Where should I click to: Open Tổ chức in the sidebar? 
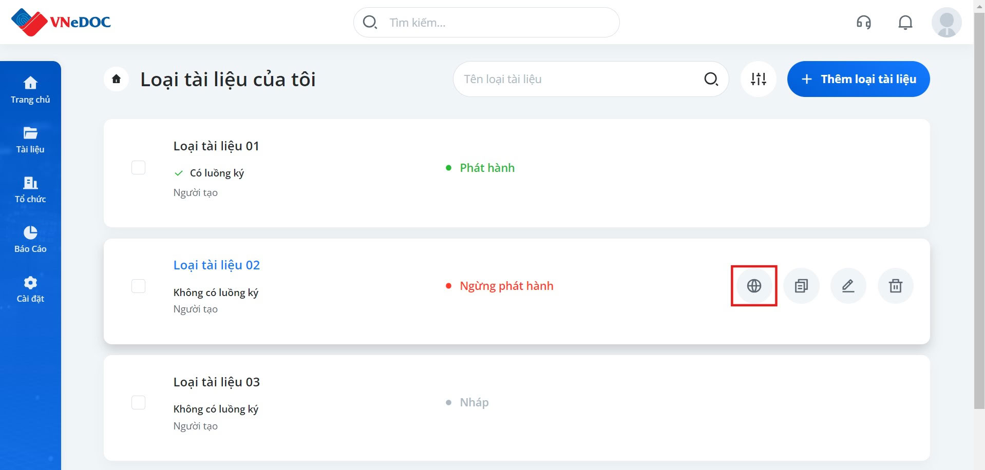pyautogui.click(x=30, y=189)
